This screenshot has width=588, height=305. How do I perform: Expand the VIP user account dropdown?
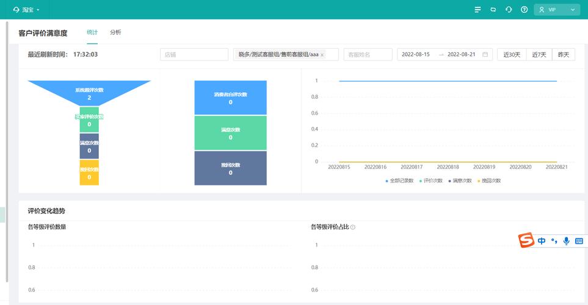557,10
